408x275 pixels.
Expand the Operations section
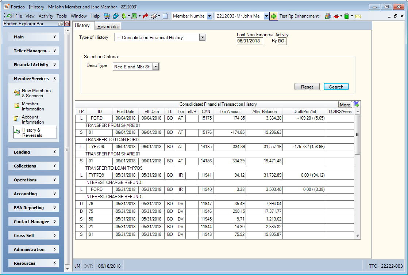point(33,180)
